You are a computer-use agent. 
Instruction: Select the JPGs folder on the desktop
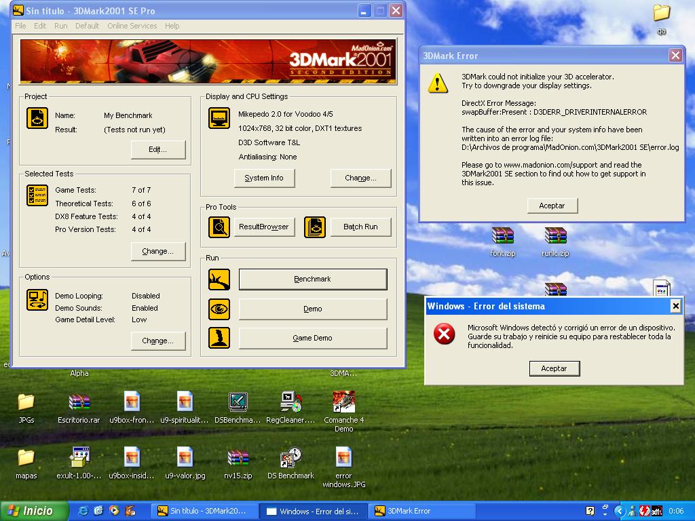pyautogui.click(x=26, y=408)
